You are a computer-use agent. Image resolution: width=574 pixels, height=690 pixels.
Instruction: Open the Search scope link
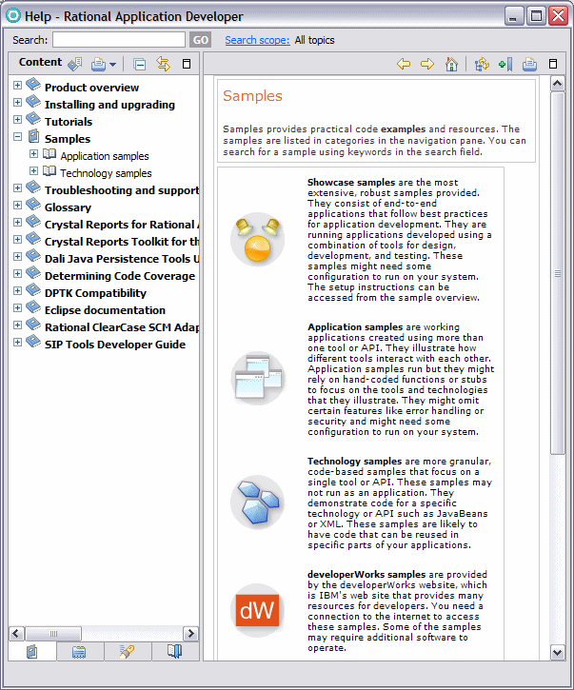257,40
